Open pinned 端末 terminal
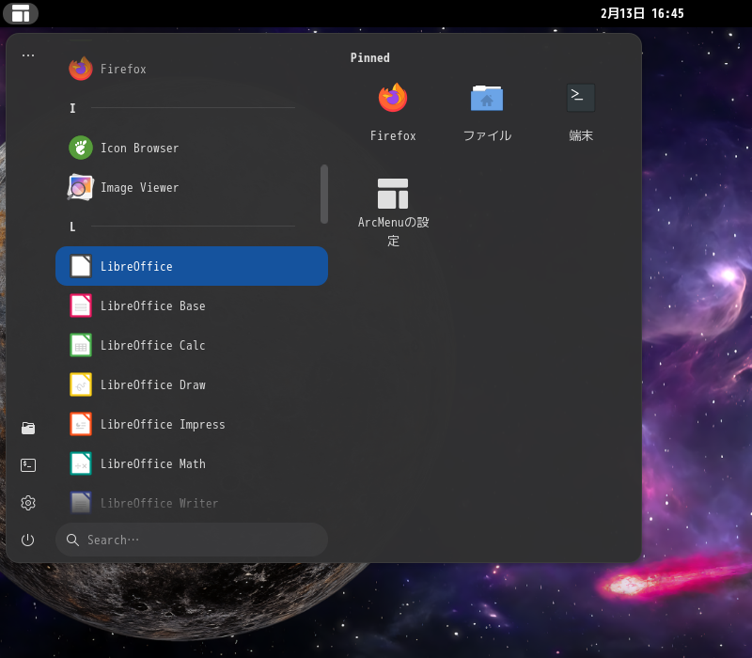752x658 pixels. [581, 112]
